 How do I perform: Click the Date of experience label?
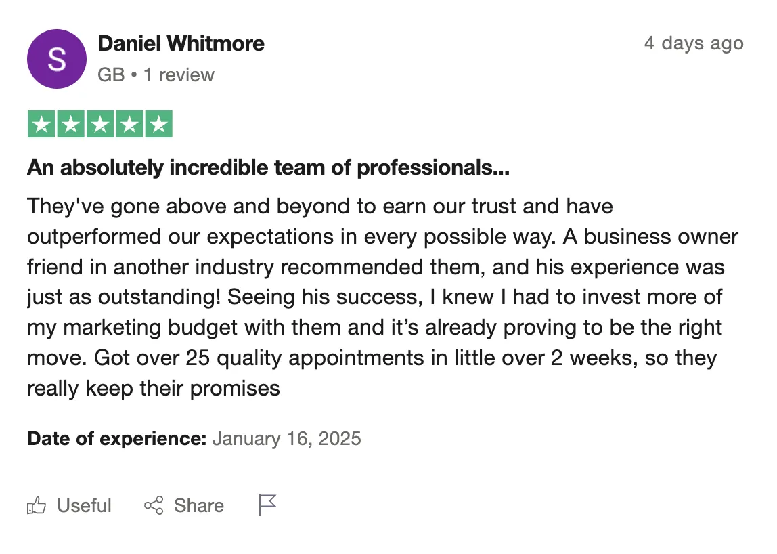pos(117,439)
